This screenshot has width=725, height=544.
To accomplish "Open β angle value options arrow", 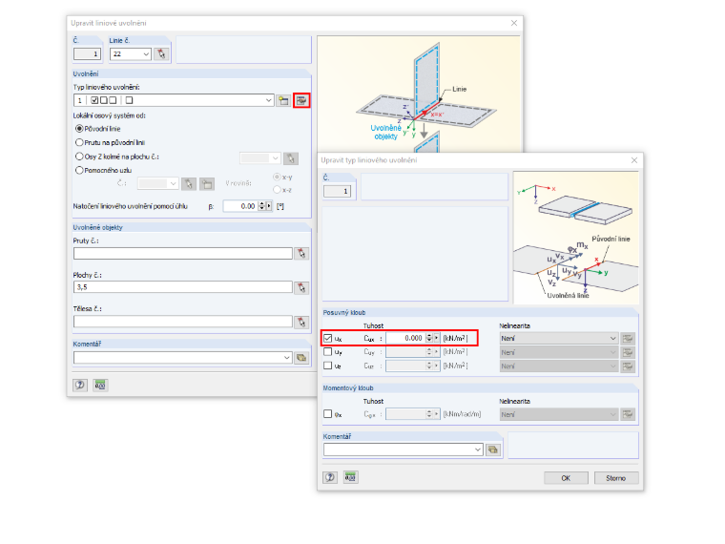I will click(269, 206).
